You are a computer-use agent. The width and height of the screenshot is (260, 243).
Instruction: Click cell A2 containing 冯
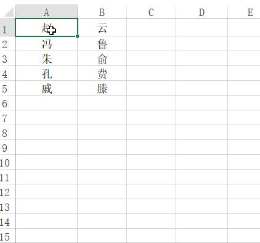click(47, 44)
